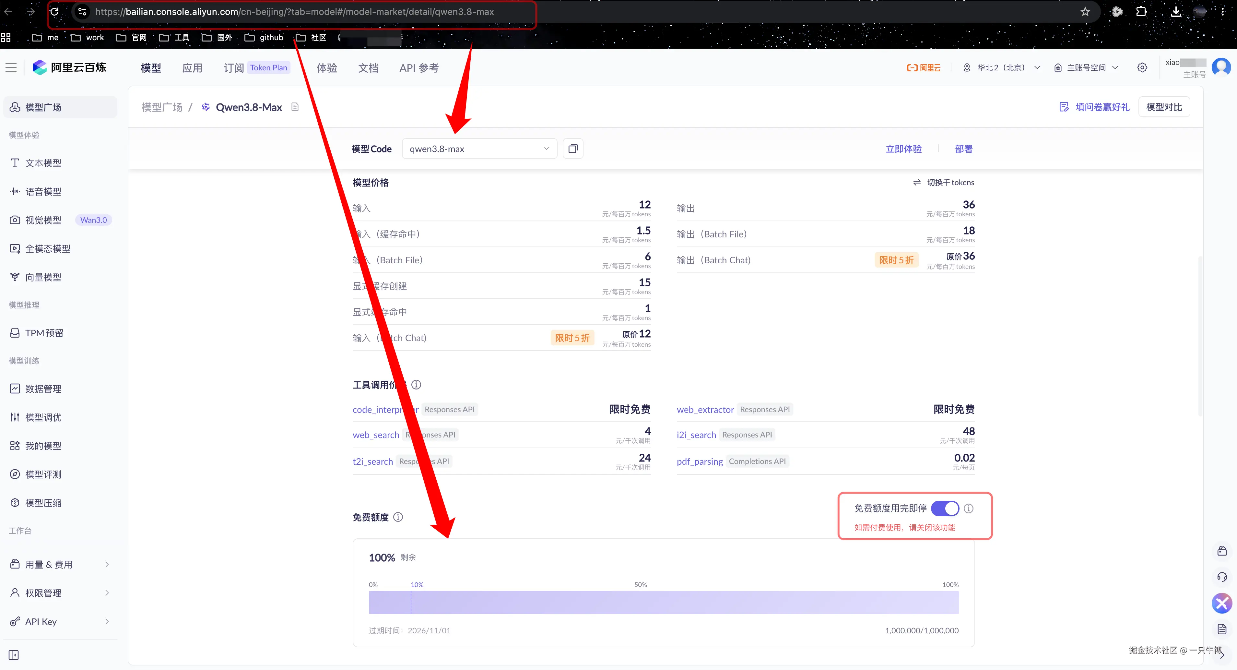Image resolution: width=1237 pixels, height=670 pixels.
Task: Open the browser extensions puzzle icon
Action: pyautogui.click(x=1141, y=12)
